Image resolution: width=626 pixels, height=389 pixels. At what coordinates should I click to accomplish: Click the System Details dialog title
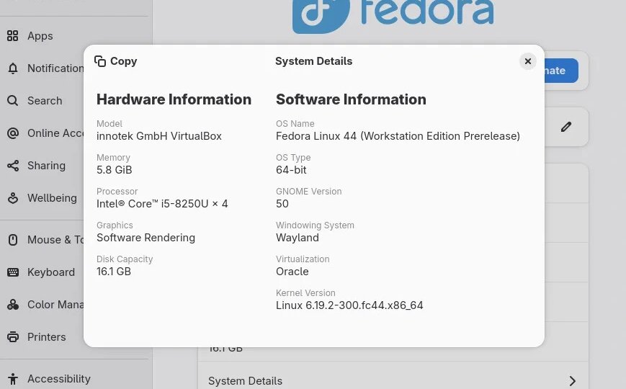314,61
